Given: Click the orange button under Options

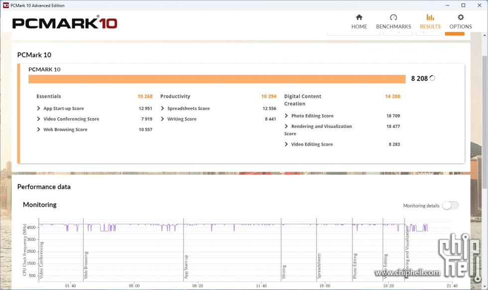Looking at the screenshot, I should click(455, 33).
